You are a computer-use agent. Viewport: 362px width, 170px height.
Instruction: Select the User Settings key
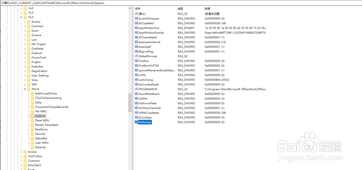pyautogui.click(x=40, y=75)
